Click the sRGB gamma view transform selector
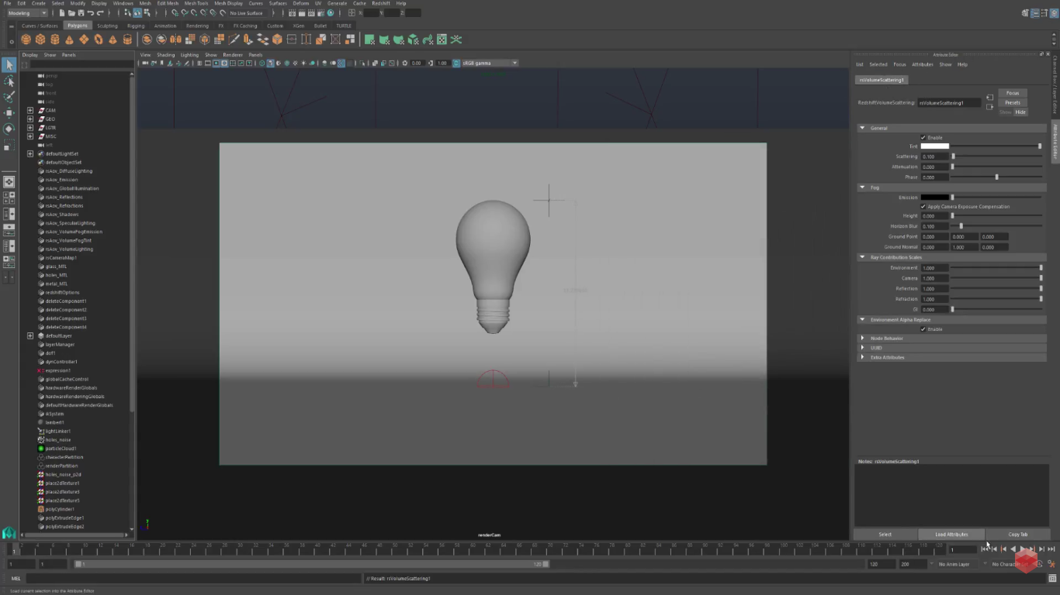Image resolution: width=1060 pixels, height=595 pixels. tap(484, 63)
